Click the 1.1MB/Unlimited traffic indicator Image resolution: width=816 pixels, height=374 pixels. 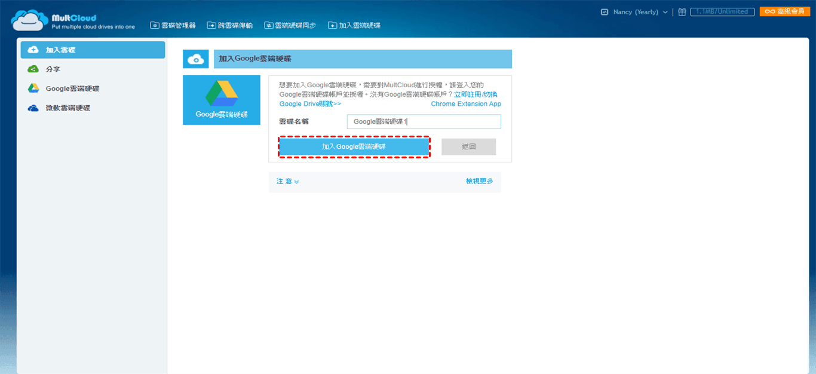pyautogui.click(x=722, y=12)
